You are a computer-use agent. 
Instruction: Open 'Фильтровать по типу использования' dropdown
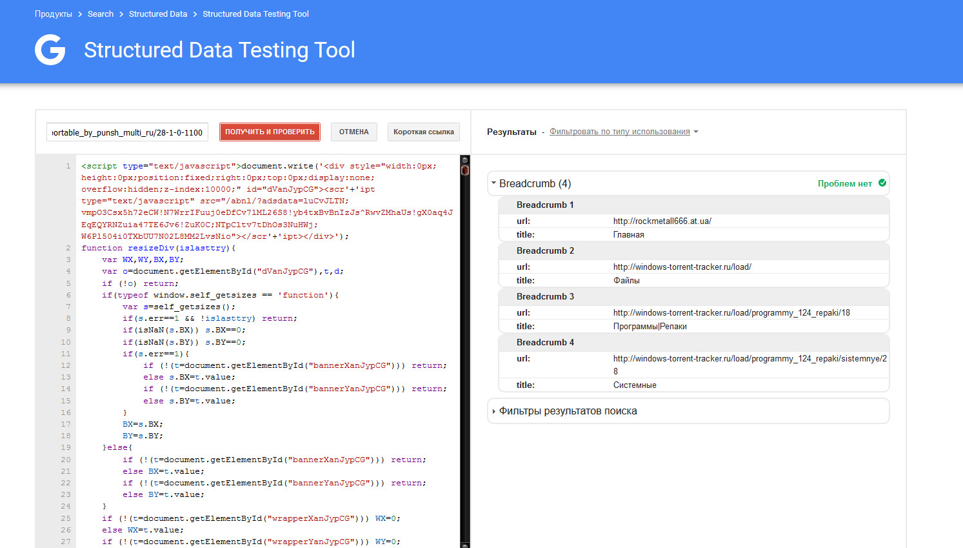pyautogui.click(x=623, y=132)
